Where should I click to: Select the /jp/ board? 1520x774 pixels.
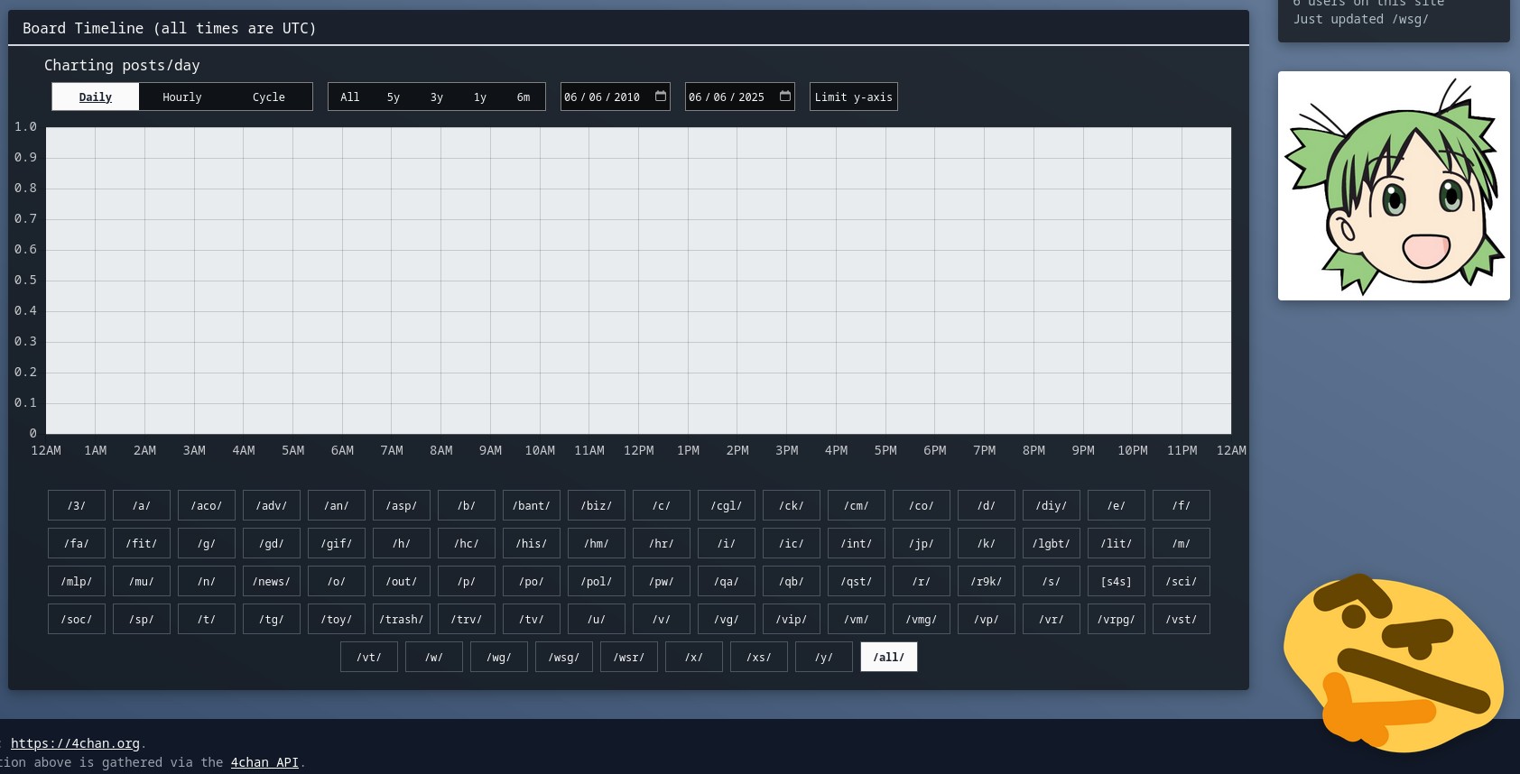[x=922, y=543]
